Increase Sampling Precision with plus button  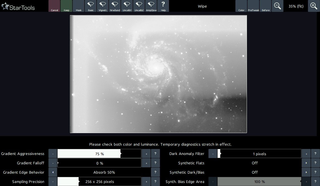pyautogui.click(x=146, y=182)
